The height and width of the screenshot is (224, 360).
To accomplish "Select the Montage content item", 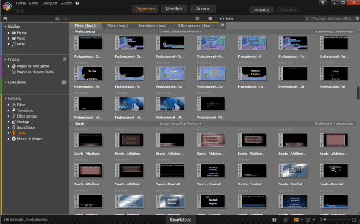I will 23,122.
